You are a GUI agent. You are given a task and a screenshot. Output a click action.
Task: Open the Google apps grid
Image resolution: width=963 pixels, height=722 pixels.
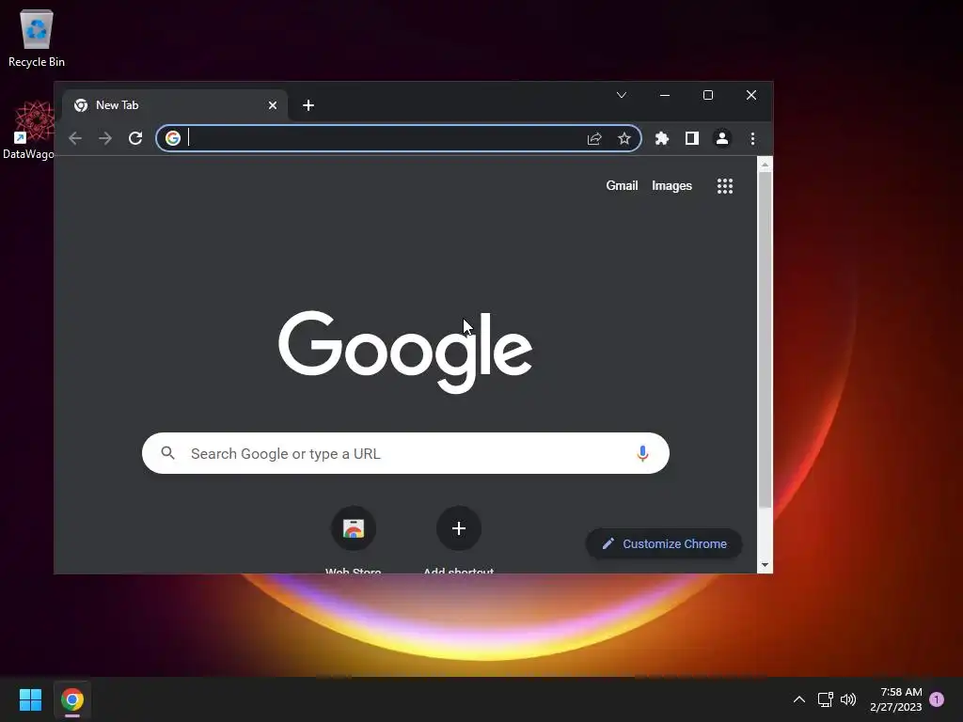click(x=725, y=186)
